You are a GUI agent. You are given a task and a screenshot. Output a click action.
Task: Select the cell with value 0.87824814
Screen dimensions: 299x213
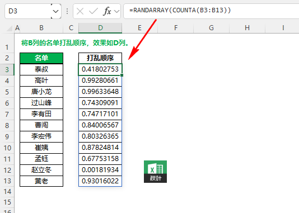coord(100,148)
